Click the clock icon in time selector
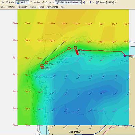 (57, 2)
